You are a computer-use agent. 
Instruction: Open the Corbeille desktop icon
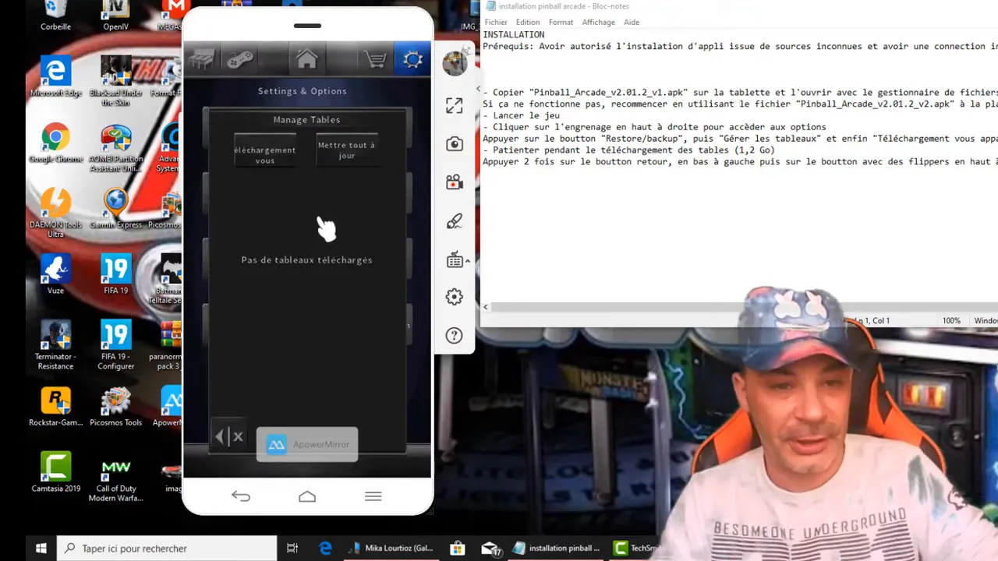[55, 16]
